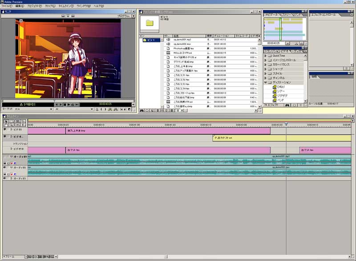Expand the スタイル effects folder
The image size is (356, 261).
click(265, 73)
